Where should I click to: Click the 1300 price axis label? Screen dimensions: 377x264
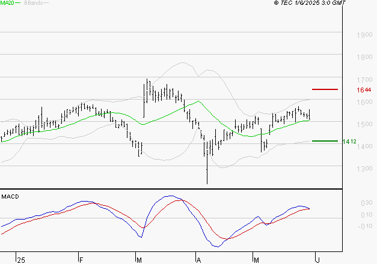click(364, 169)
